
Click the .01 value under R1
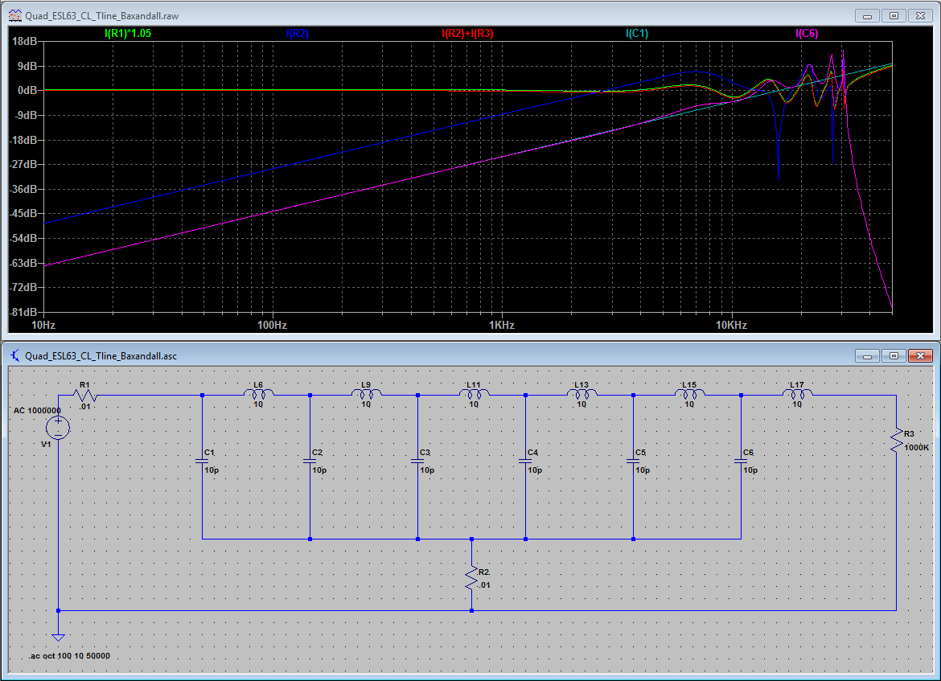coord(85,407)
